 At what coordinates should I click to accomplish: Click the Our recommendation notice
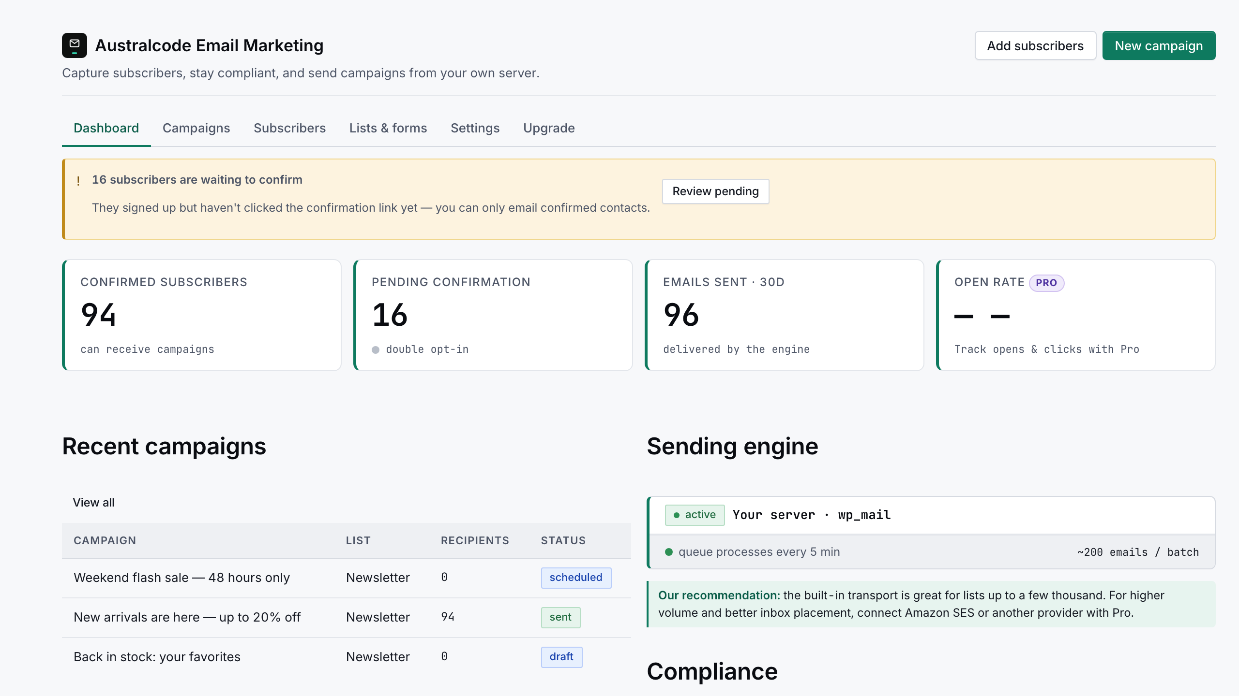[931, 604]
